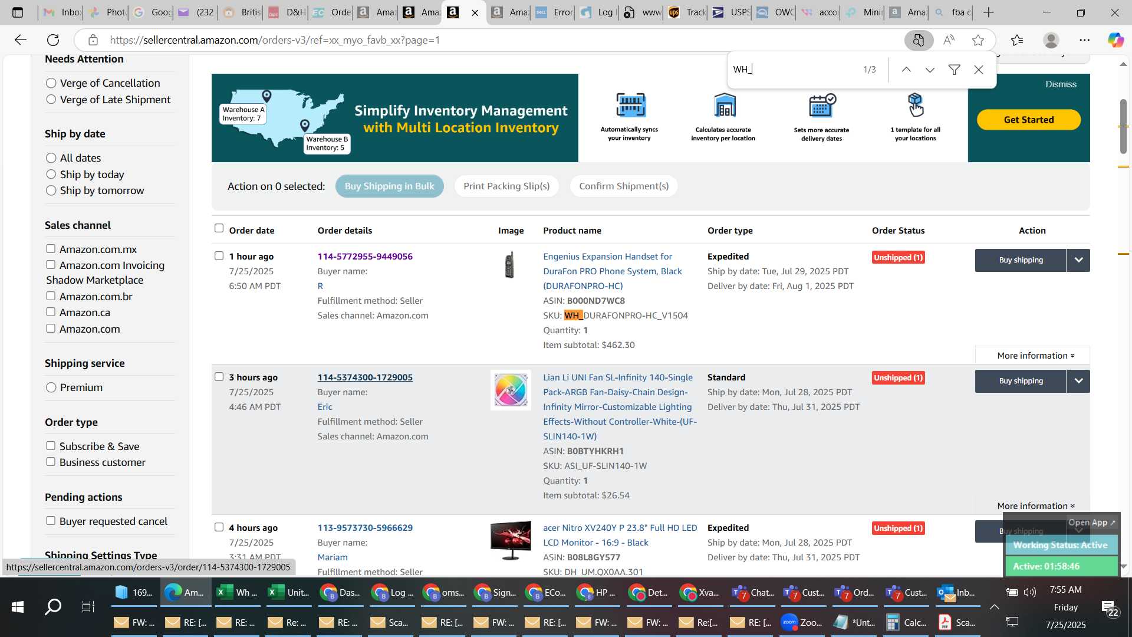This screenshot has width=1132, height=637.
Task: Switch to the Inbox browser tab
Action: [60, 12]
